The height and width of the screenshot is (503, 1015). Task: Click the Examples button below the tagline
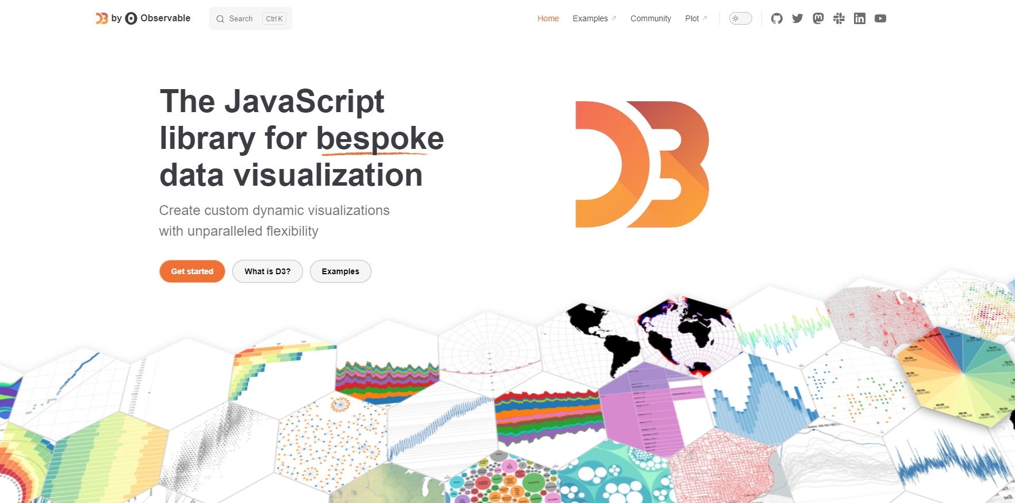pos(340,271)
